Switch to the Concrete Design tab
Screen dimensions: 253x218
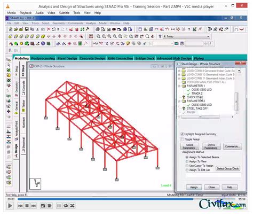click(x=92, y=58)
